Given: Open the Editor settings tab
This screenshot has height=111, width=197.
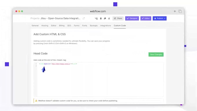Looking at the screenshot, I should coord(54,26).
